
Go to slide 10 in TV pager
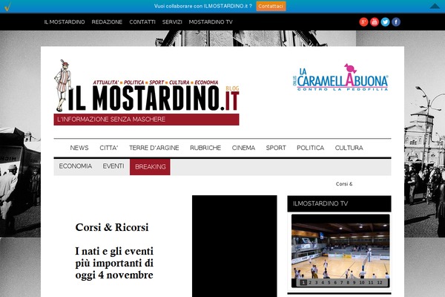[x=362, y=282]
